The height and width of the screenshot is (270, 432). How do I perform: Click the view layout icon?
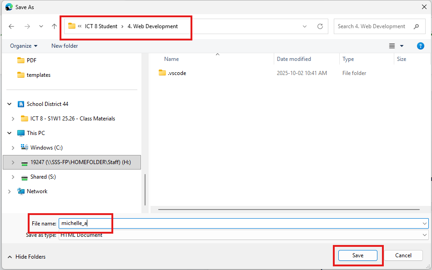tap(392, 46)
